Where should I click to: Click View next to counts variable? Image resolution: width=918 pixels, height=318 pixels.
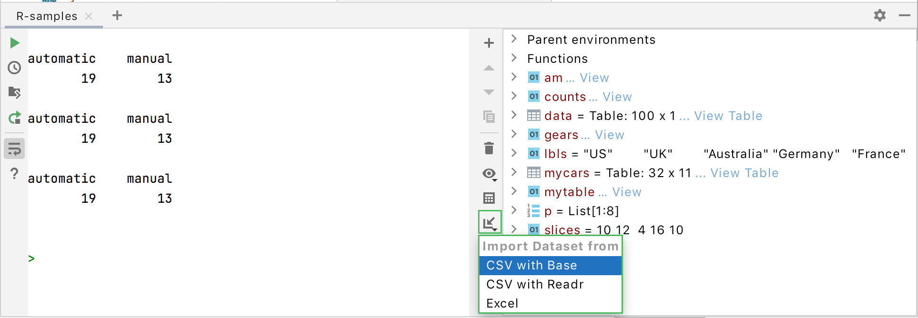(617, 96)
